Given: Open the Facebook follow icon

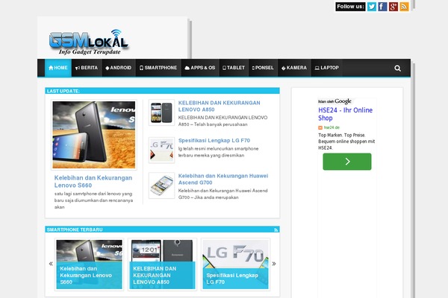Looking at the screenshot, I should (x=382, y=7).
